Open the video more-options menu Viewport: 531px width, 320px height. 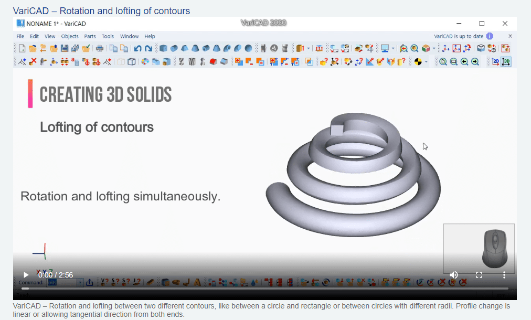pos(504,275)
